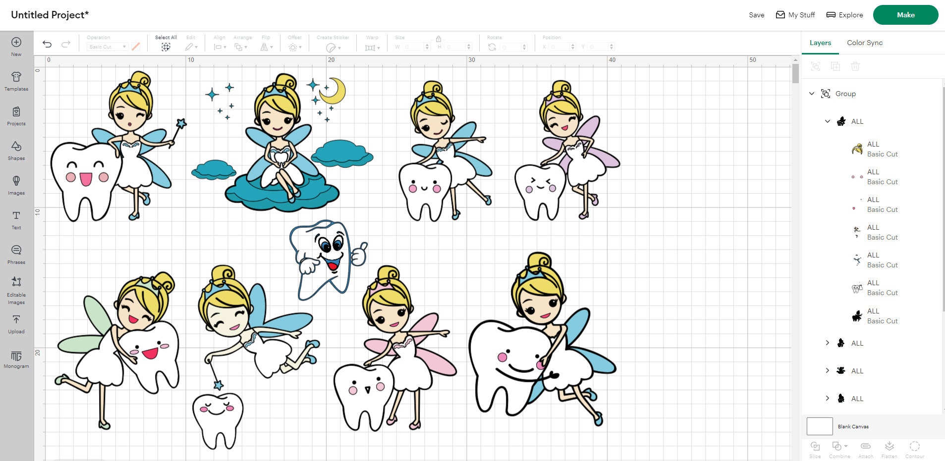Toggle the size aspect ratio lock
The width and height of the screenshot is (945, 461).
pos(438,38)
